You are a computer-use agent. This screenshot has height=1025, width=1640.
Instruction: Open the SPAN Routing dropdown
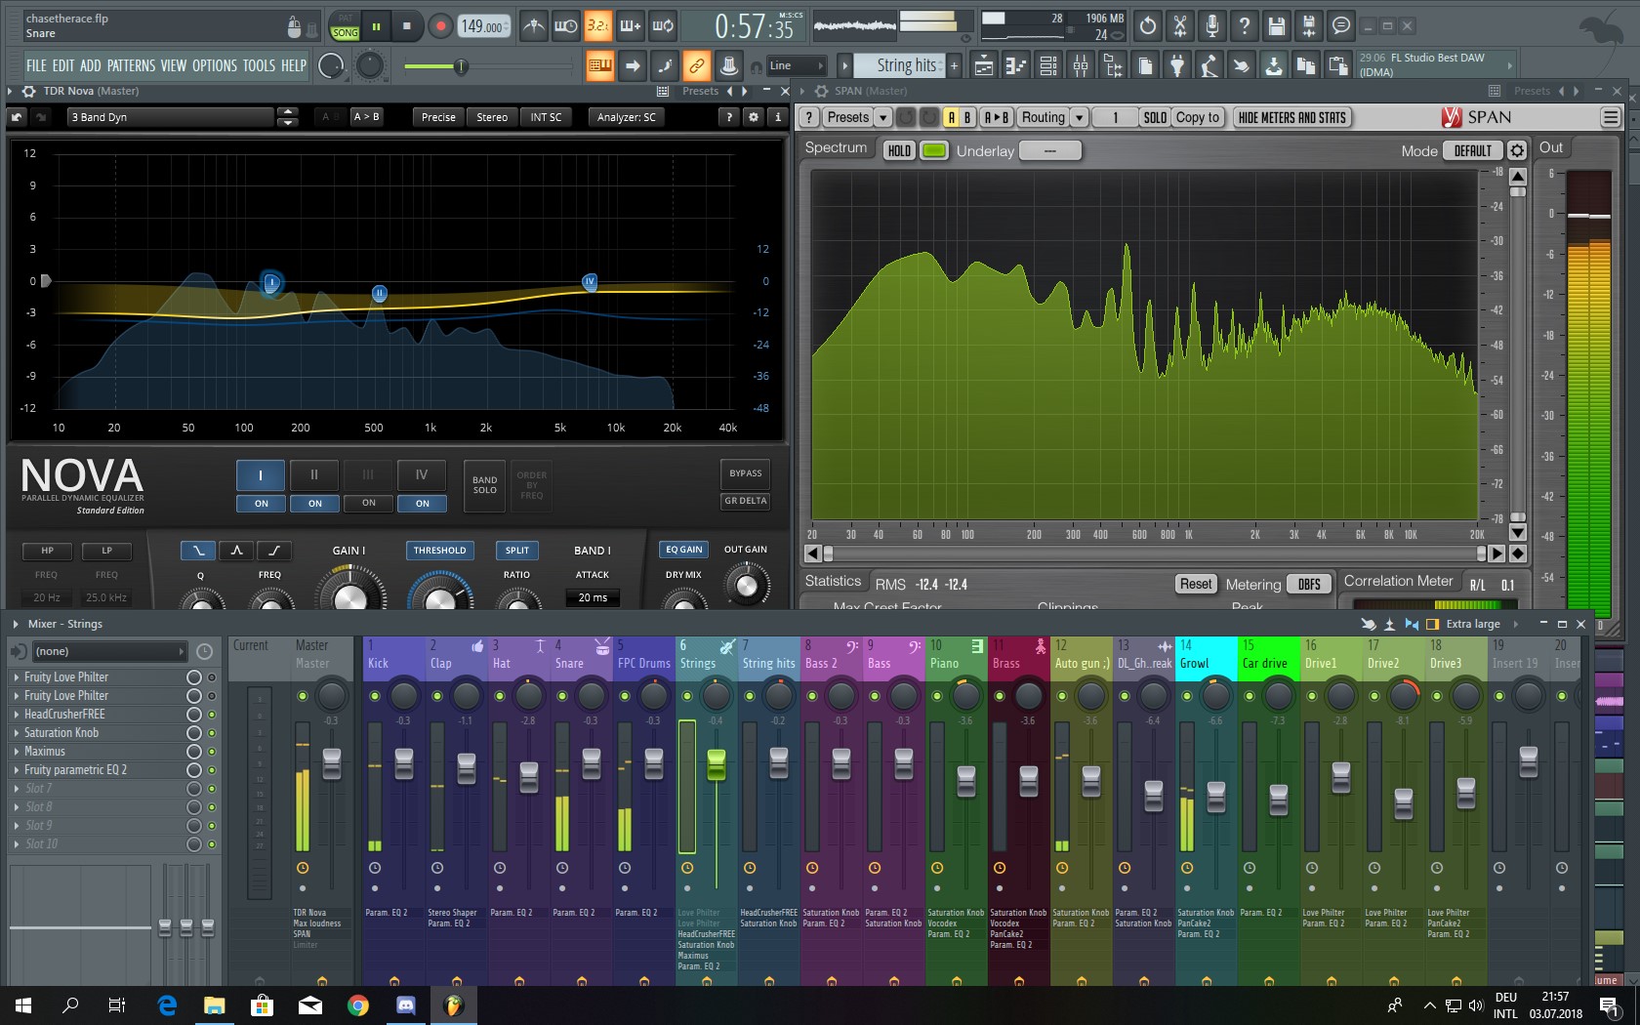point(1052,117)
